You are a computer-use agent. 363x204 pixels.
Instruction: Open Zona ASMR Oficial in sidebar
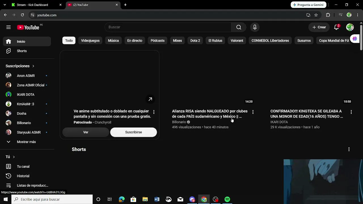pos(27,85)
